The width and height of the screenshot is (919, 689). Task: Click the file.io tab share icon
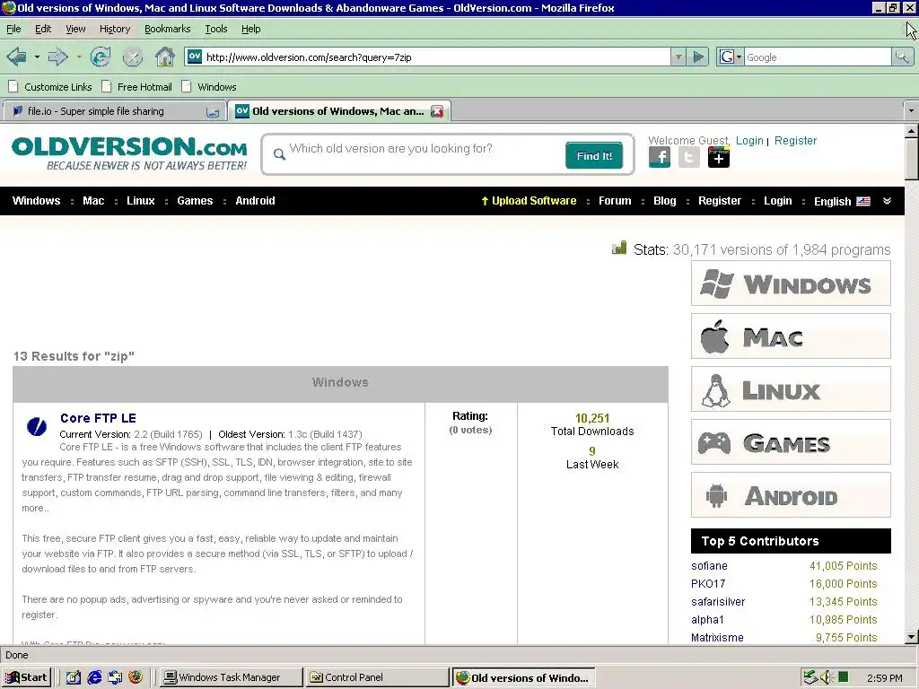pyautogui.click(x=212, y=112)
